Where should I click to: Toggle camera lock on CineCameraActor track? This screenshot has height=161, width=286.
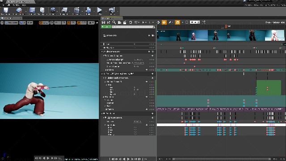(153, 52)
